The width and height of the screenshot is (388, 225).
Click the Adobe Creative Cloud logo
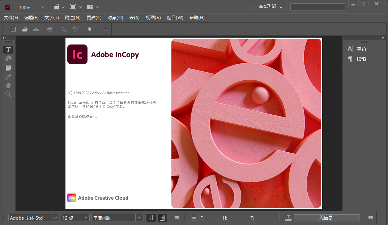(x=72, y=198)
